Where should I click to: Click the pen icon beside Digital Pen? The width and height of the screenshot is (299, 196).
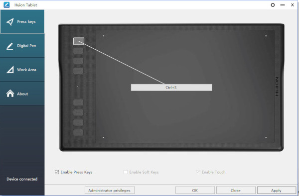pos(10,46)
